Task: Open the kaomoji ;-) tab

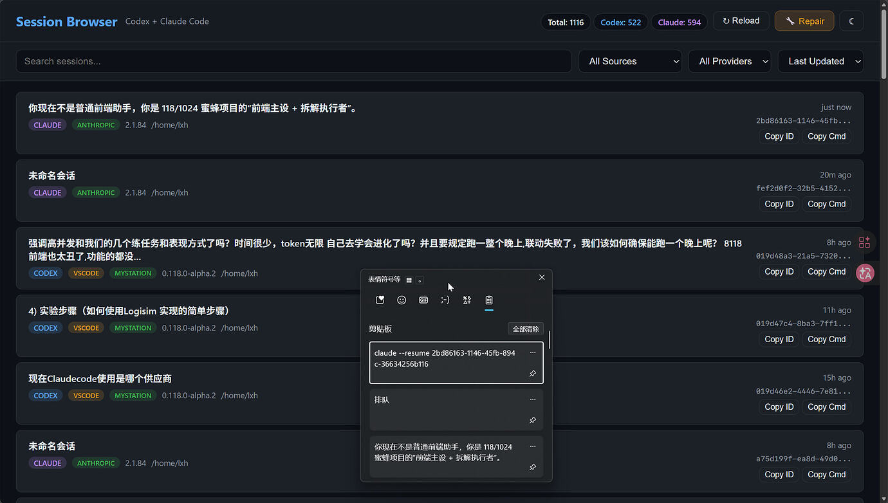Action: coord(445,300)
